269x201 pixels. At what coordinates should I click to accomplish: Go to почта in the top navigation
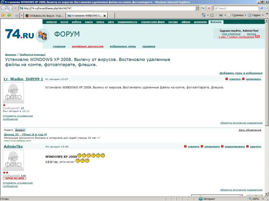click(64, 22)
